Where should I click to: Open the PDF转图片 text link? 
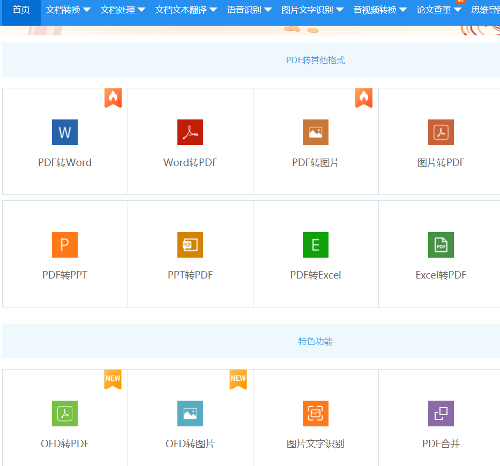(x=315, y=162)
